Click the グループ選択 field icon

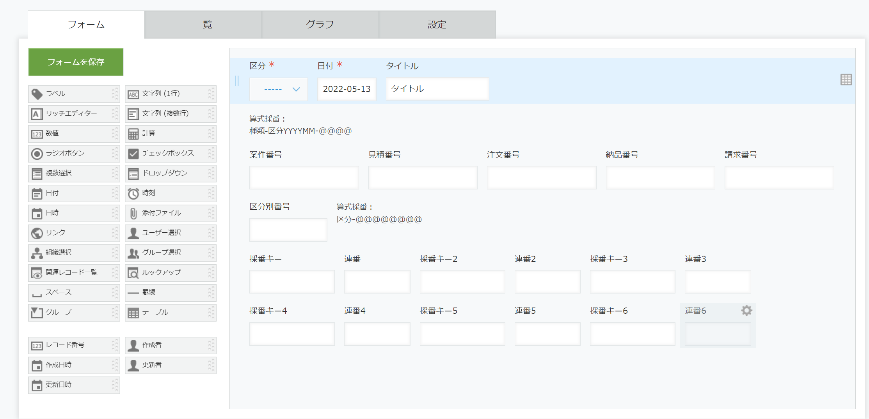133,253
